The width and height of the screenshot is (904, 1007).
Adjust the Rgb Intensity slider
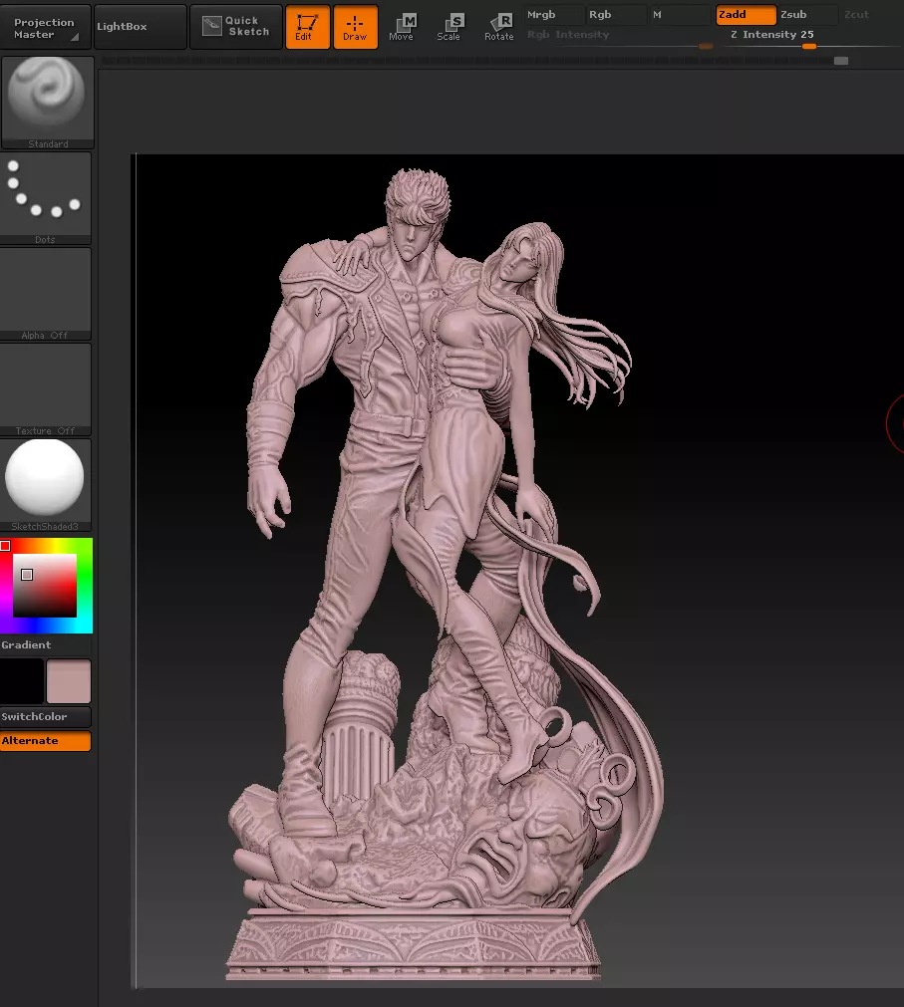click(x=619, y=38)
